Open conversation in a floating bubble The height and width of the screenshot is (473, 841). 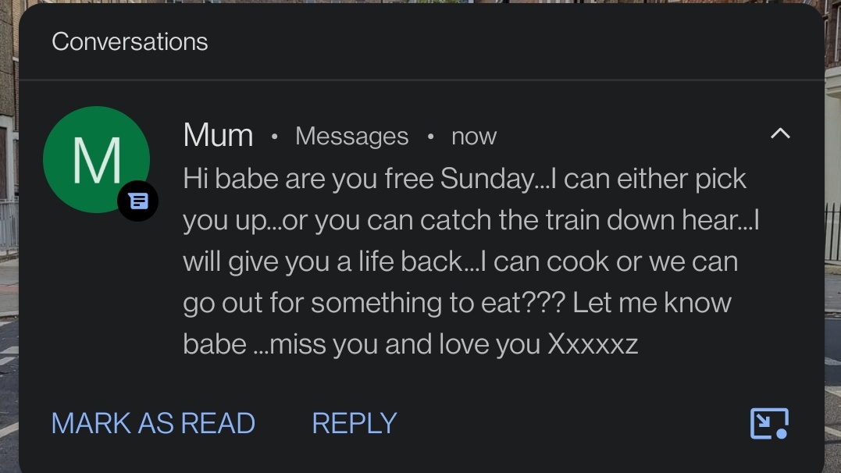click(x=768, y=423)
